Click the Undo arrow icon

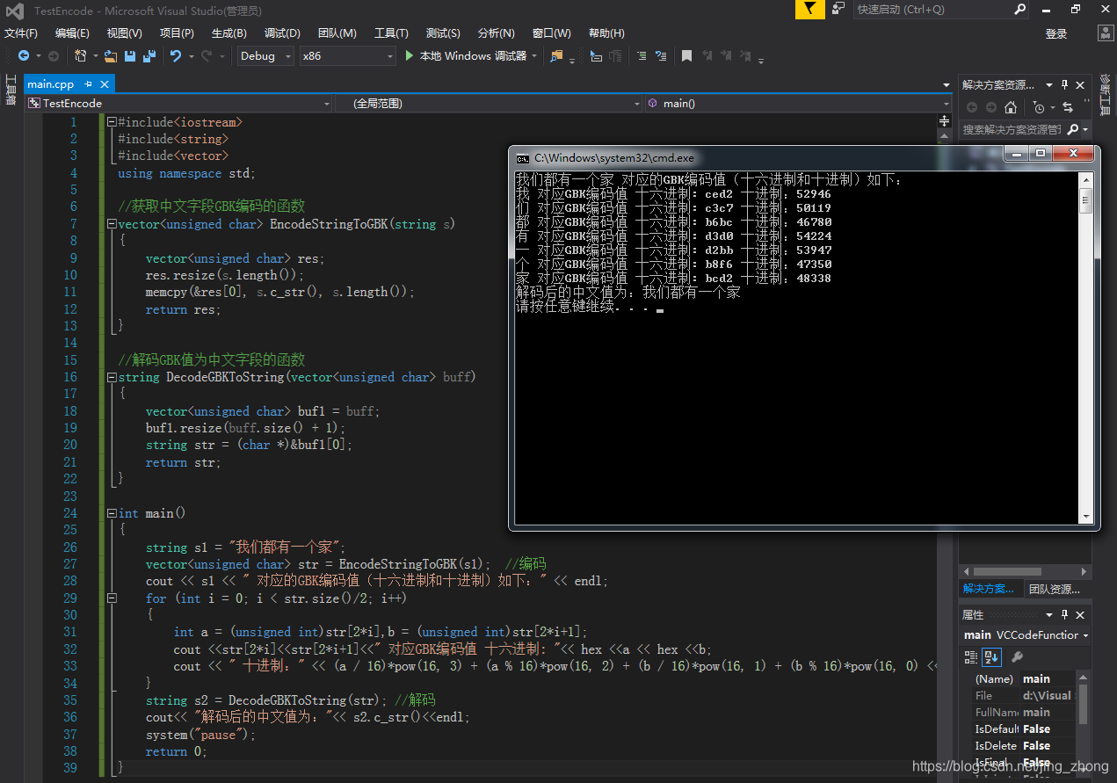(x=176, y=55)
